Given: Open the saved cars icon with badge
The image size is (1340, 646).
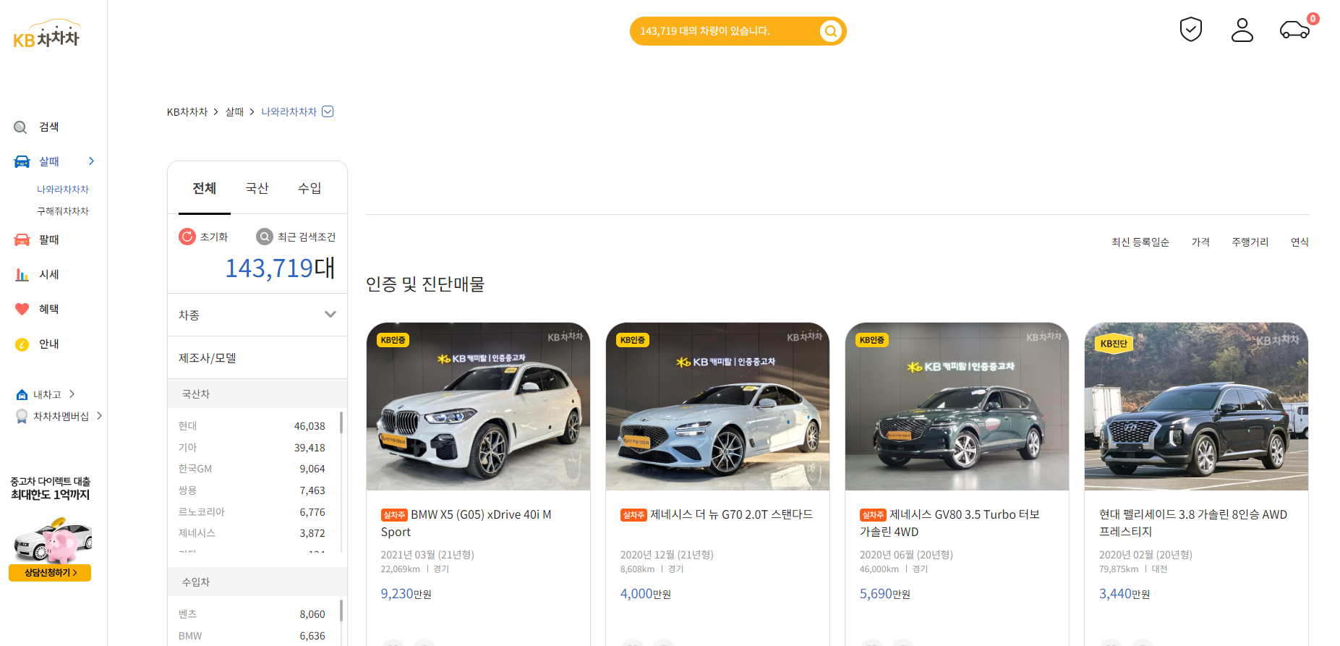Looking at the screenshot, I should point(1295,30).
